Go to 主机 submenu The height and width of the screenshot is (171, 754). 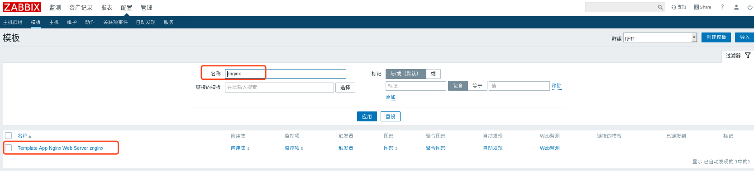point(54,22)
